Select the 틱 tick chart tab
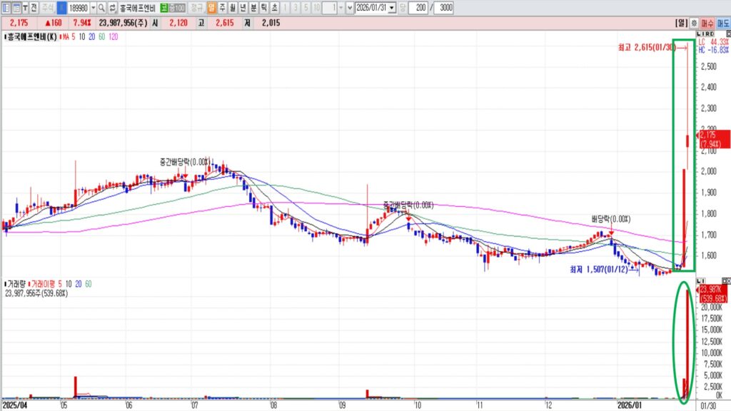The width and height of the screenshot is (731, 411). (264, 7)
